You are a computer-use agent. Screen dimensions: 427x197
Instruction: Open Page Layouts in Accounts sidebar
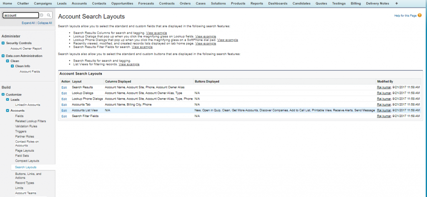pos(25,150)
